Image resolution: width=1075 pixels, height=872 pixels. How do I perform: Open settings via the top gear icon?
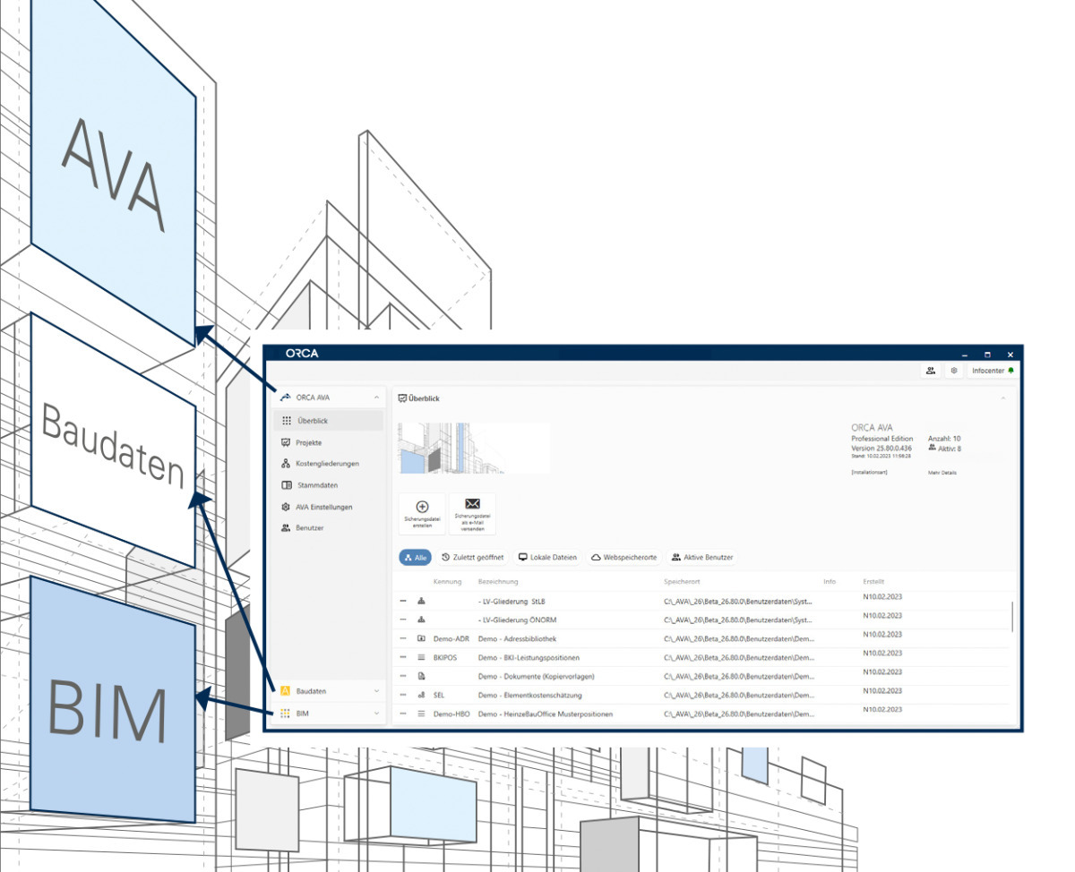point(954,370)
